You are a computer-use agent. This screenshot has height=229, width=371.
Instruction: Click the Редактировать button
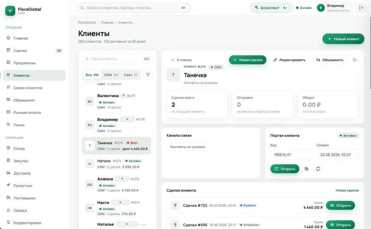pyautogui.click(x=289, y=60)
